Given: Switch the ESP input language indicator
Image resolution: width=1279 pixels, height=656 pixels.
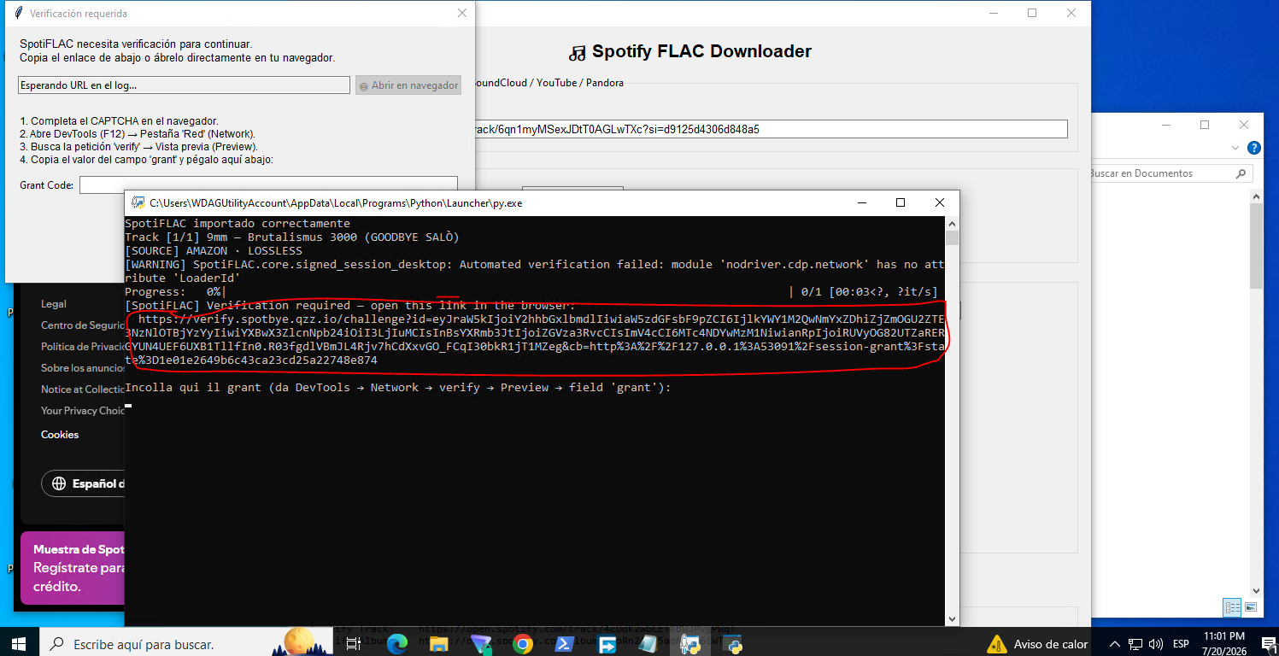Looking at the screenshot, I should point(1182,644).
